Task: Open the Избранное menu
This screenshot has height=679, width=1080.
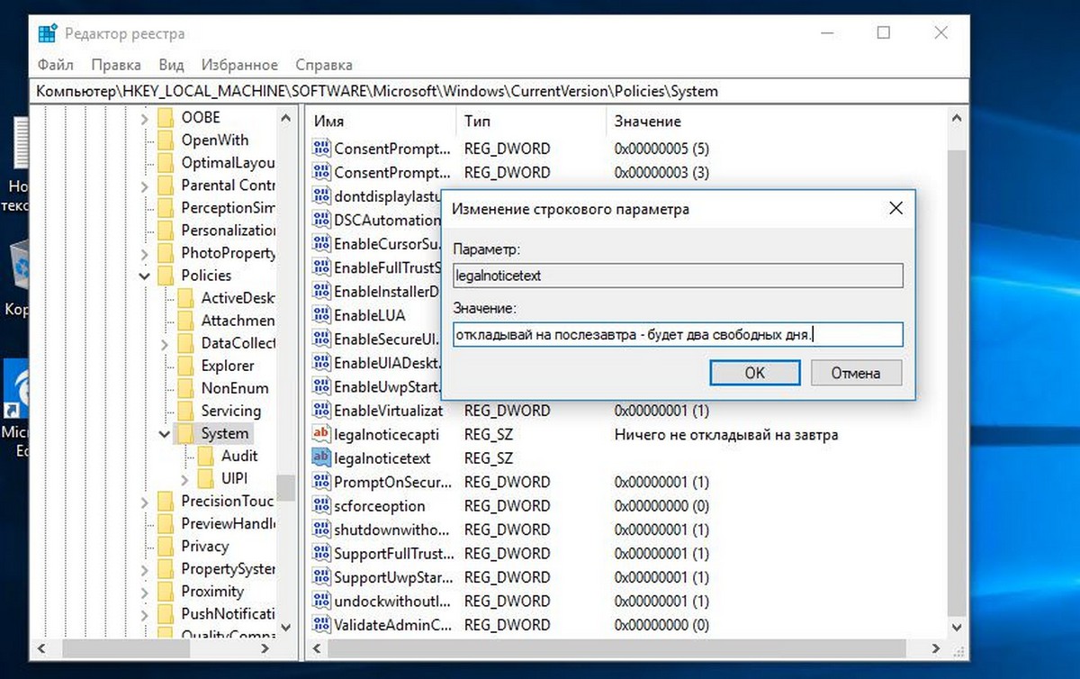Action: click(239, 65)
